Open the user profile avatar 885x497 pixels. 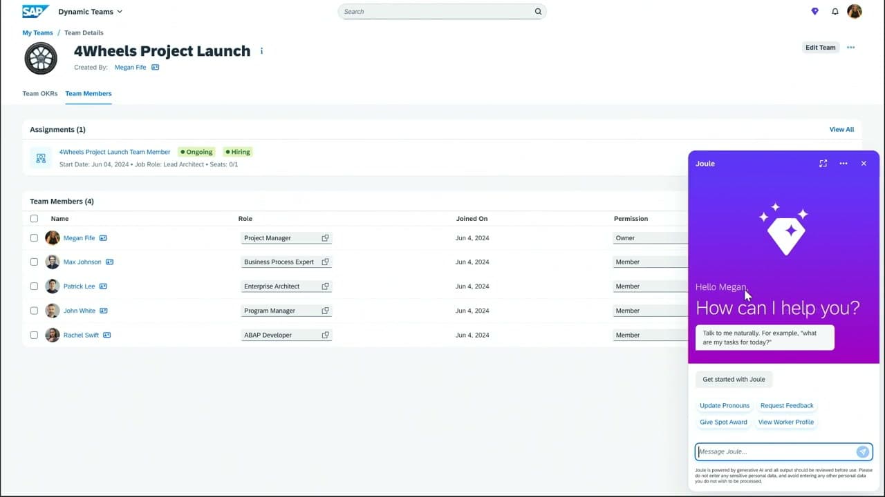point(855,11)
